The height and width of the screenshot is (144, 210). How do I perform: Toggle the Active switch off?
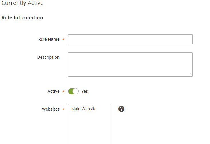(x=74, y=91)
